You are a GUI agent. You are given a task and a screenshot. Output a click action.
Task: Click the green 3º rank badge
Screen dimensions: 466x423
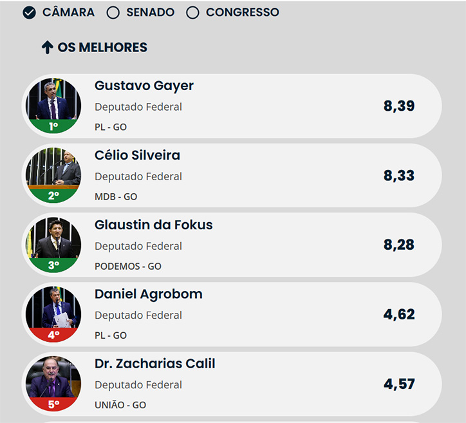point(53,265)
